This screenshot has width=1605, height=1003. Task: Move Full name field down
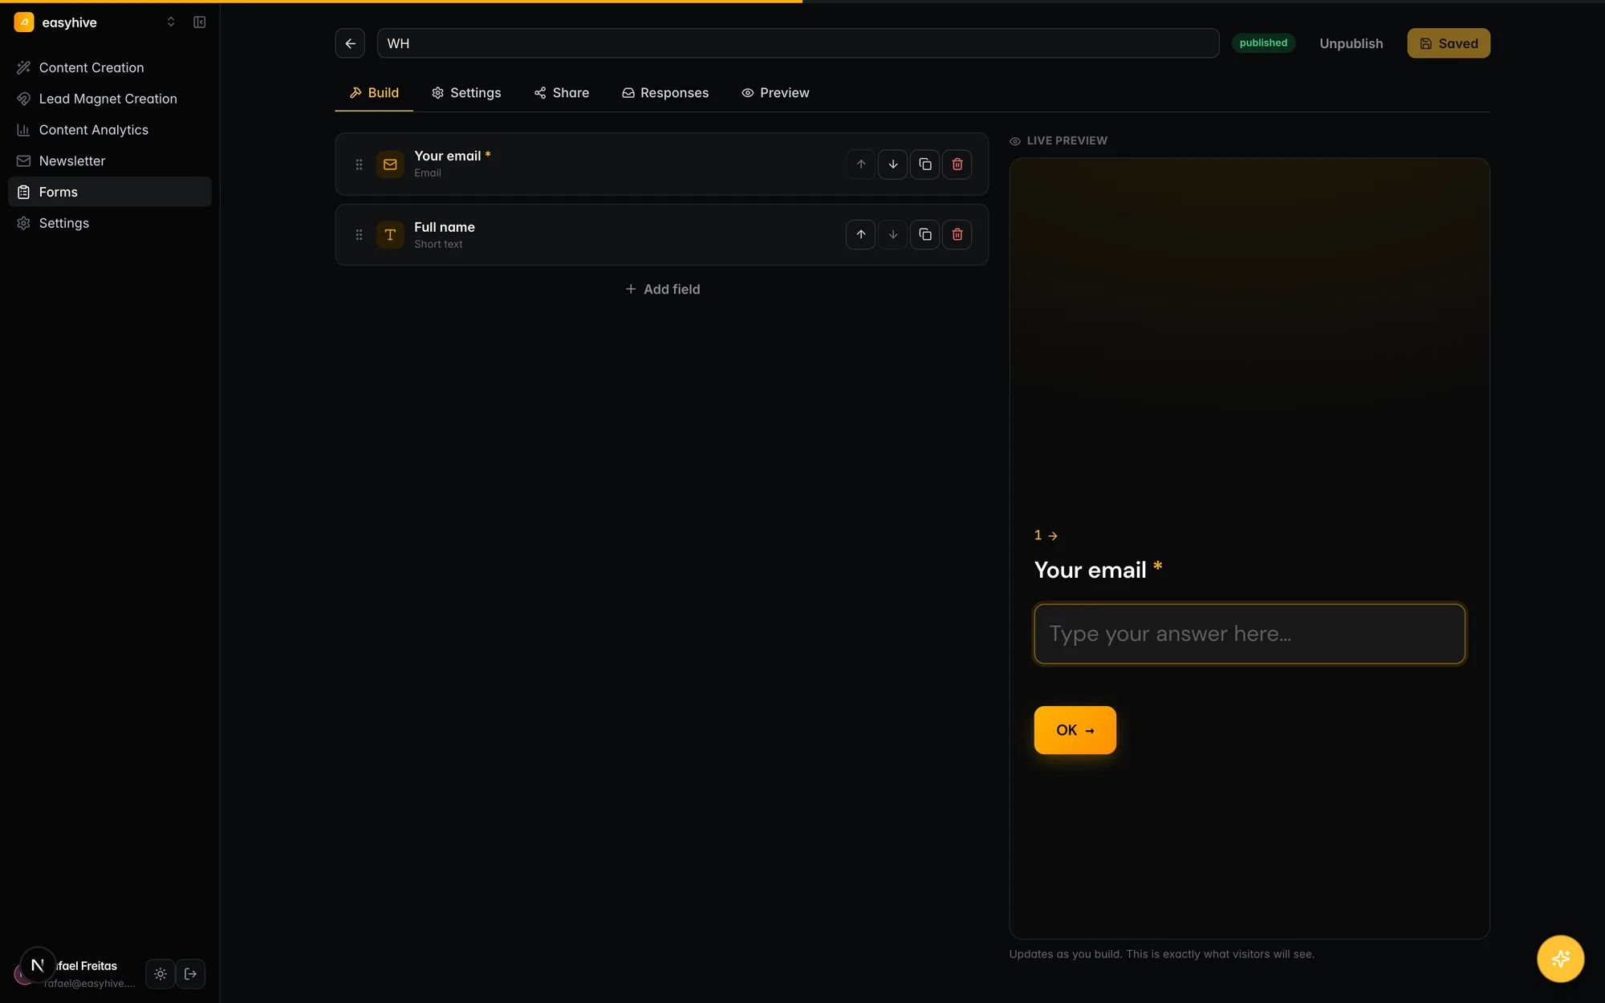coord(892,234)
